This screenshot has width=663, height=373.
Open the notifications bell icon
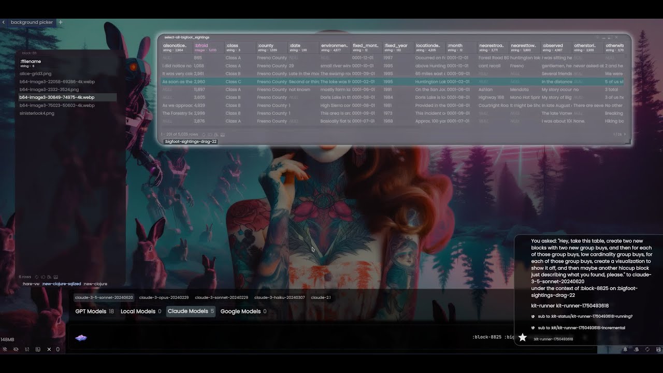pyautogui.click(x=625, y=350)
